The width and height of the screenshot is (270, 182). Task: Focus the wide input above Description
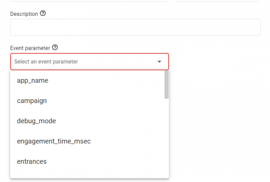(89, 0)
